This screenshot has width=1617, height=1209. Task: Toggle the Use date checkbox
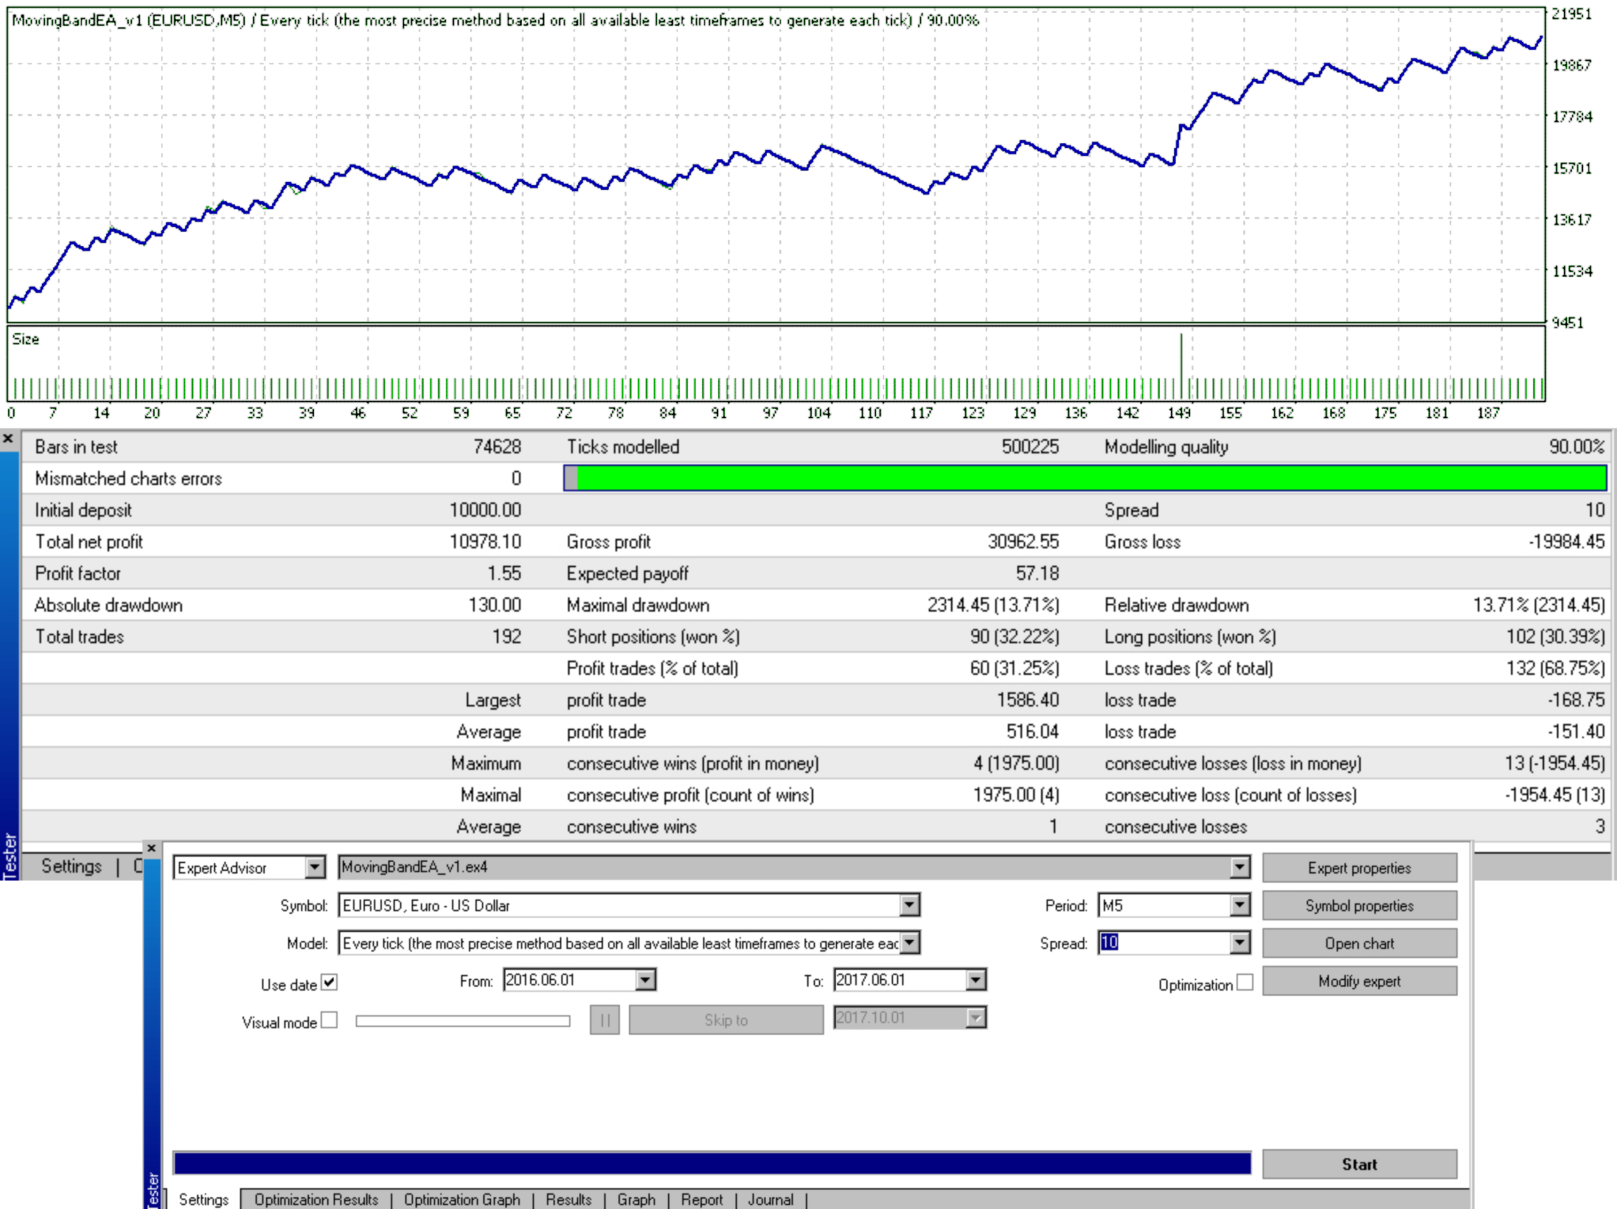point(329,983)
